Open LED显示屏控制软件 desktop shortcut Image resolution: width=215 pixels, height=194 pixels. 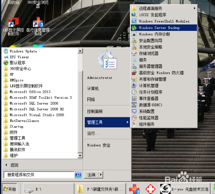13,27
